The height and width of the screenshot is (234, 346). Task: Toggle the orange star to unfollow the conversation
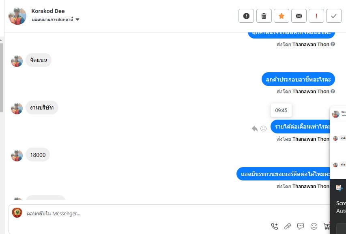pyautogui.click(x=282, y=16)
